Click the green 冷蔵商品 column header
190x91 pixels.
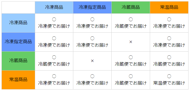click(131, 7)
